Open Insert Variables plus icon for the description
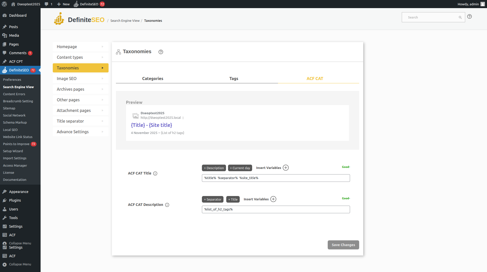Screen dimensions: 487x272 click(273, 199)
